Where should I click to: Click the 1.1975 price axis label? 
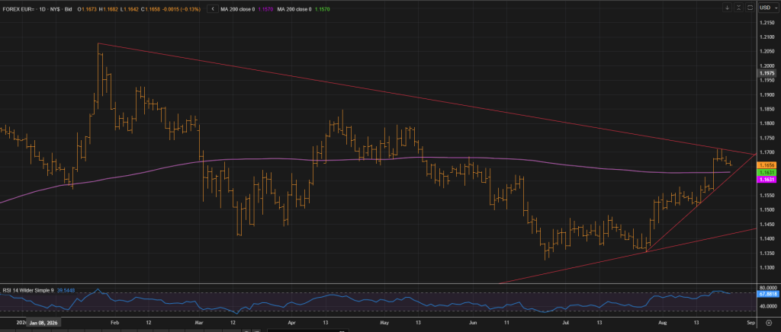tap(767, 73)
